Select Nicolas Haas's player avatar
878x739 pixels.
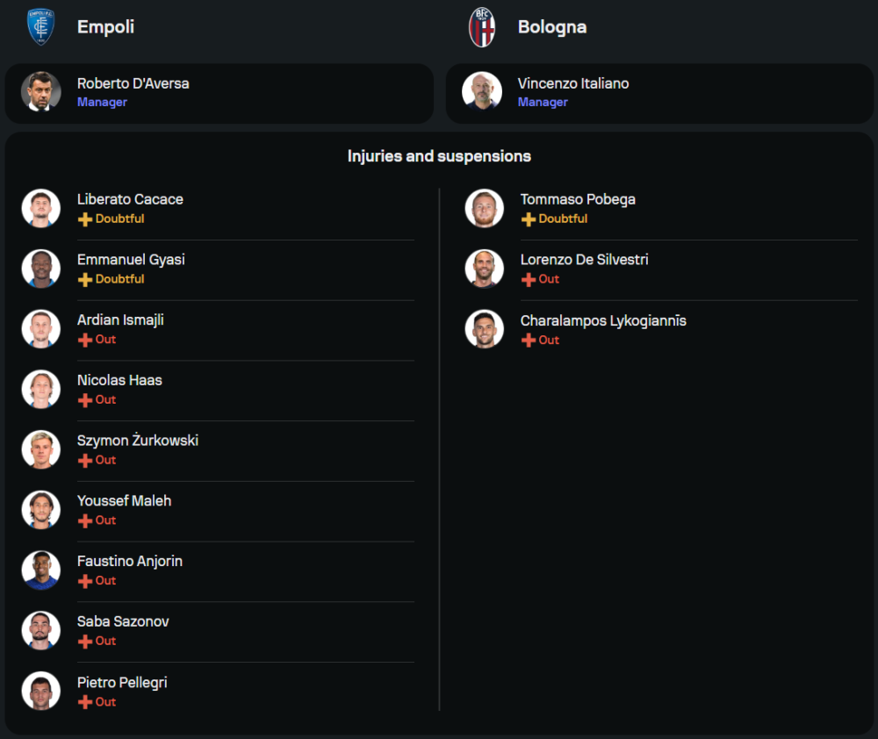pos(41,389)
